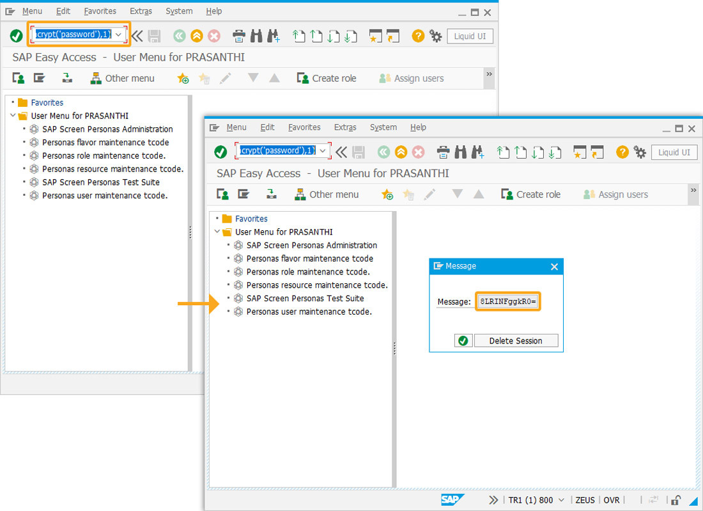The width and height of the screenshot is (703, 511).
Task: Open Customize Layout gear in the front window
Action: 640,152
